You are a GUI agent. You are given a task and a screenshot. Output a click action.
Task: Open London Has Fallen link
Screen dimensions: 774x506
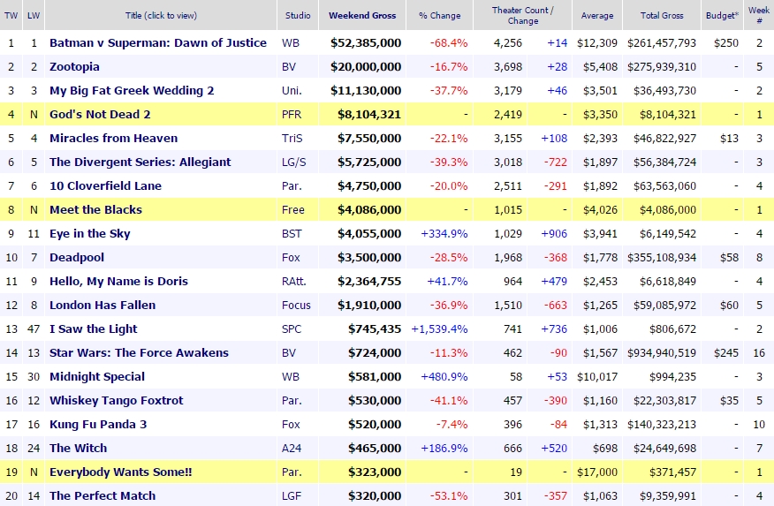click(102, 306)
